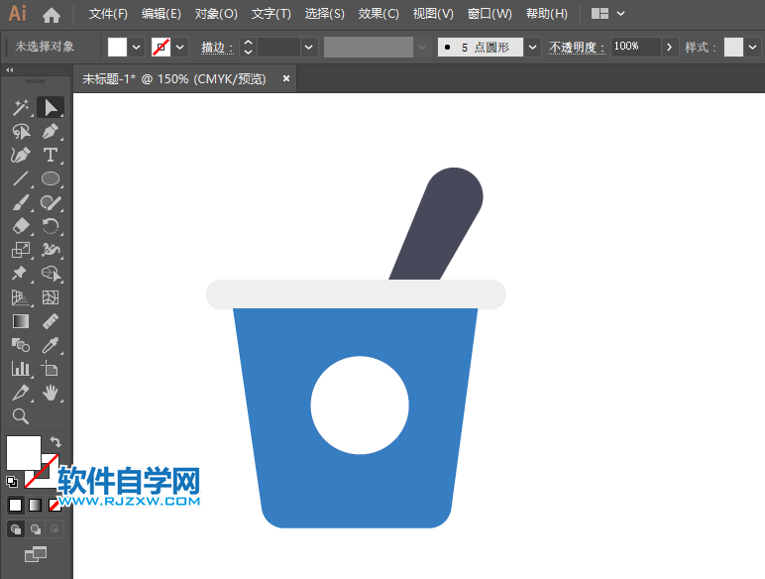Set toolbar paint mode to None
This screenshot has width=765, height=579.
click(x=55, y=505)
